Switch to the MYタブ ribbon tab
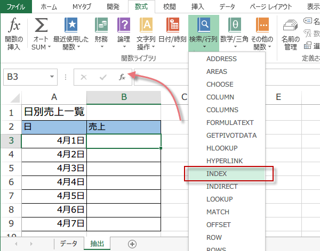 (82, 7)
